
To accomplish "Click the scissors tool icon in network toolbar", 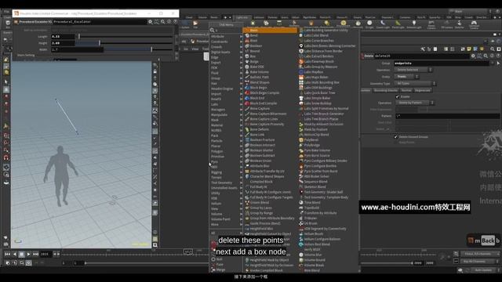I will tap(423, 49).
